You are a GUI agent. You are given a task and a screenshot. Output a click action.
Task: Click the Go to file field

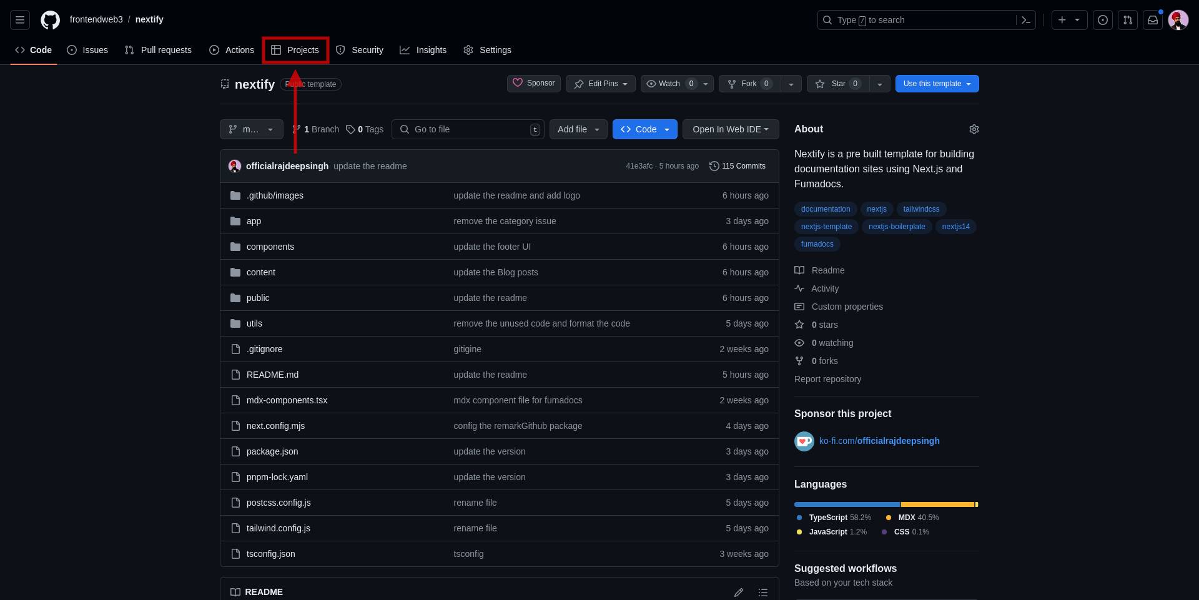[468, 129]
